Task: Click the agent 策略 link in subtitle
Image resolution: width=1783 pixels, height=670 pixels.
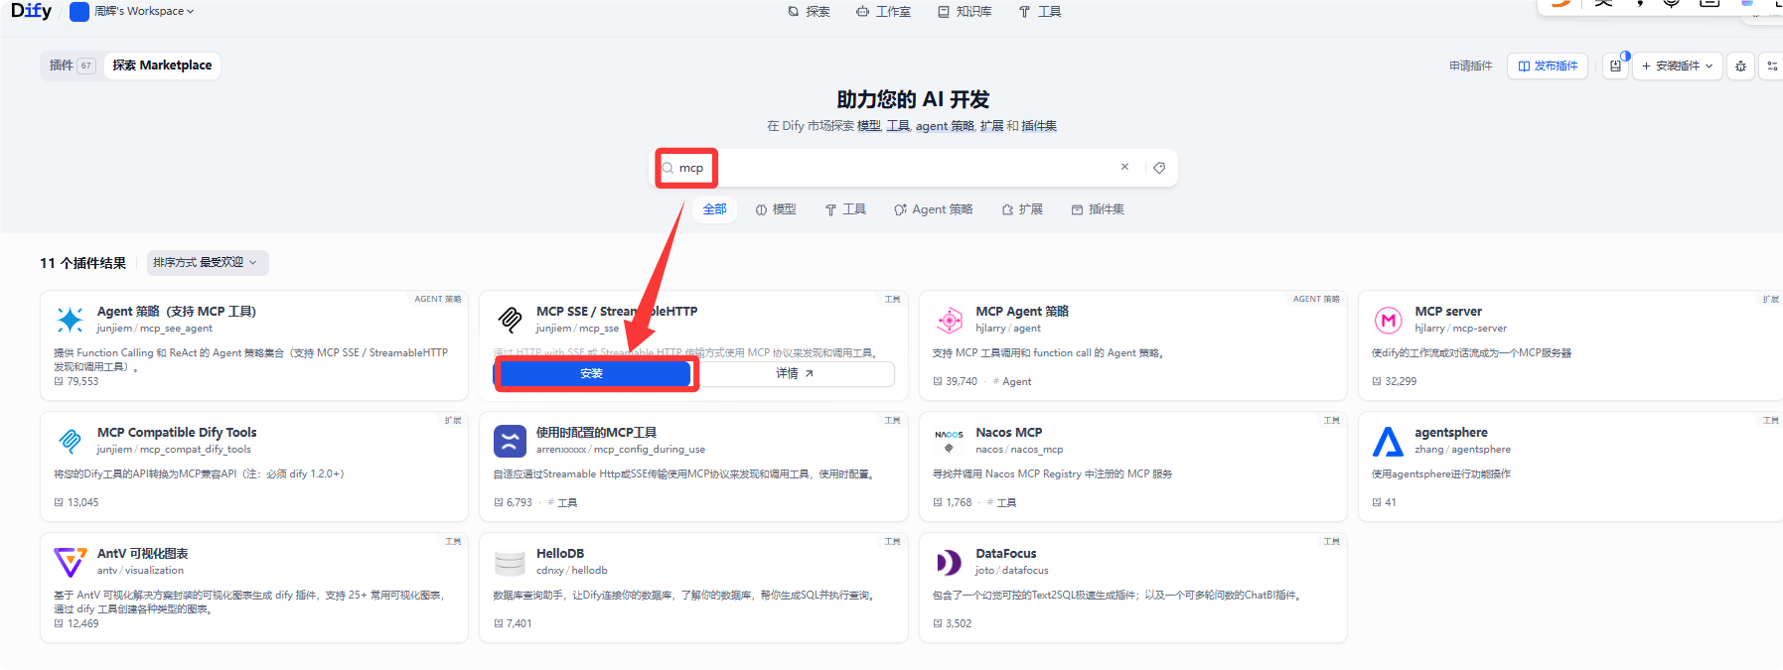Action: [945, 126]
